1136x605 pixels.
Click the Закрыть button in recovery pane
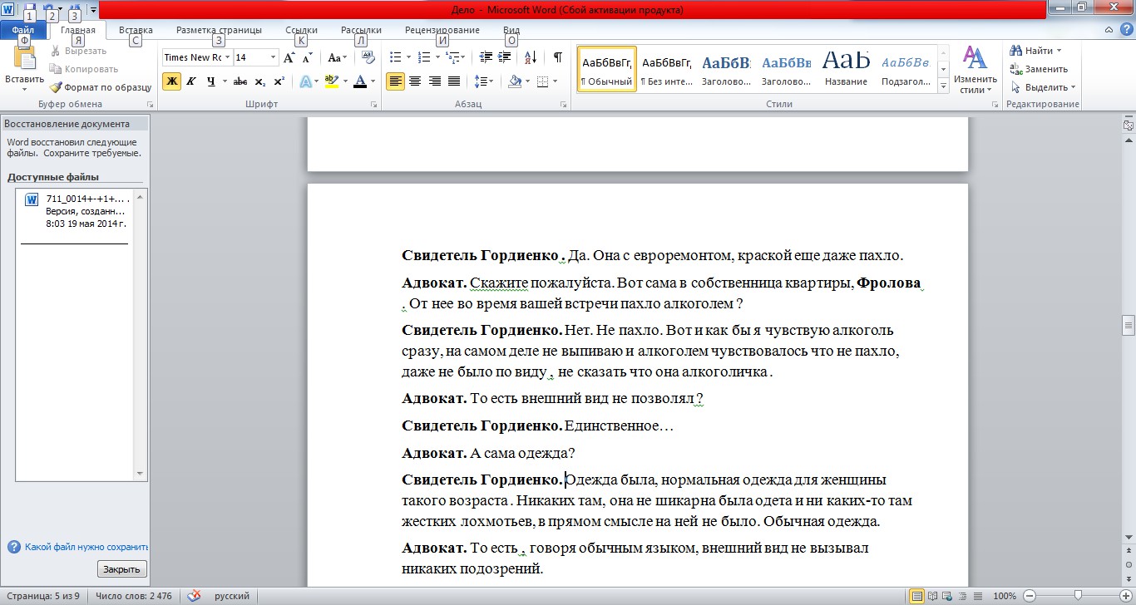pos(122,569)
